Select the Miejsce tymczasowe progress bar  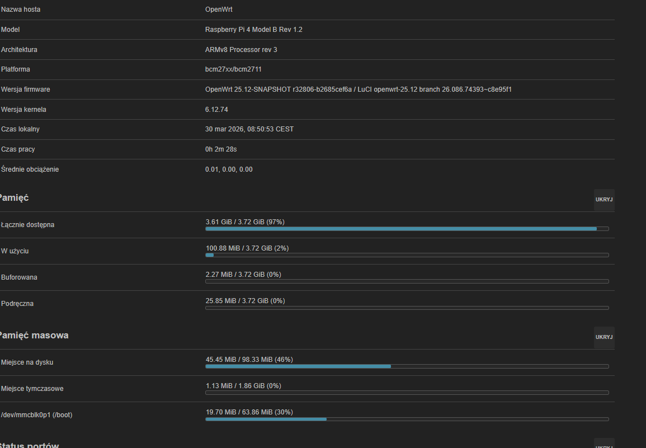407,393
